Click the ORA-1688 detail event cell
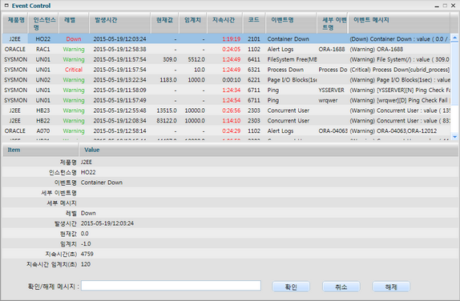The height and width of the screenshot is (301, 460). (x=332, y=50)
